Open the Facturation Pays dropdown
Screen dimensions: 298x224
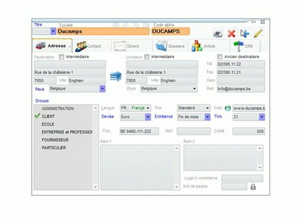[x=102, y=89]
